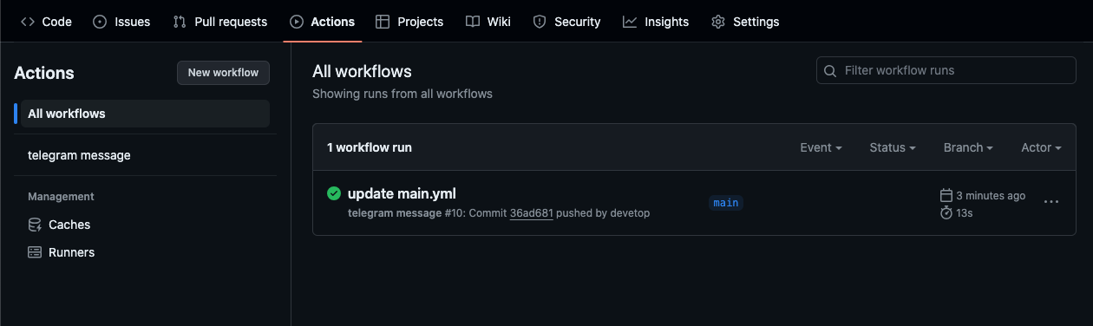
Task: Go to the Issues tab
Action: point(121,22)
